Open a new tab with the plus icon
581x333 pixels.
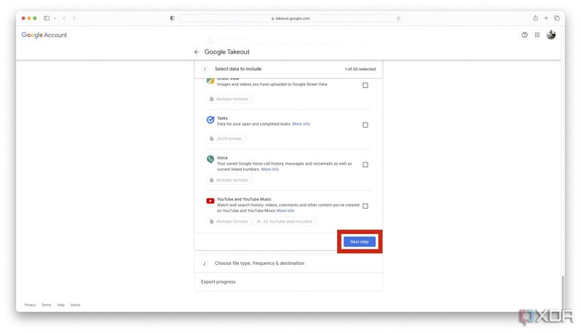[x=546, y=18]
